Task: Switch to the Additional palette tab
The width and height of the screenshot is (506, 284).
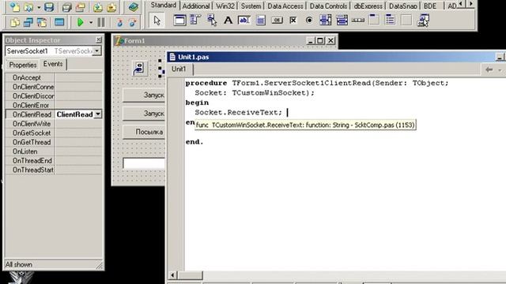Action: (196, 6)
